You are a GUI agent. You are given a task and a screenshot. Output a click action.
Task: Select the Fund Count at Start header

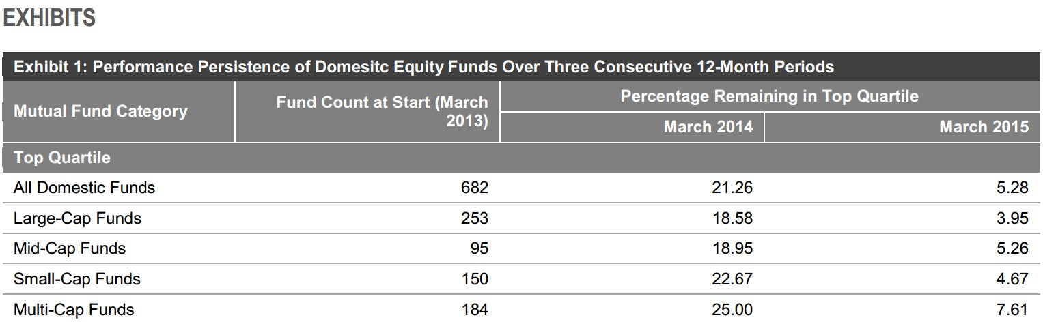point(383,112)
